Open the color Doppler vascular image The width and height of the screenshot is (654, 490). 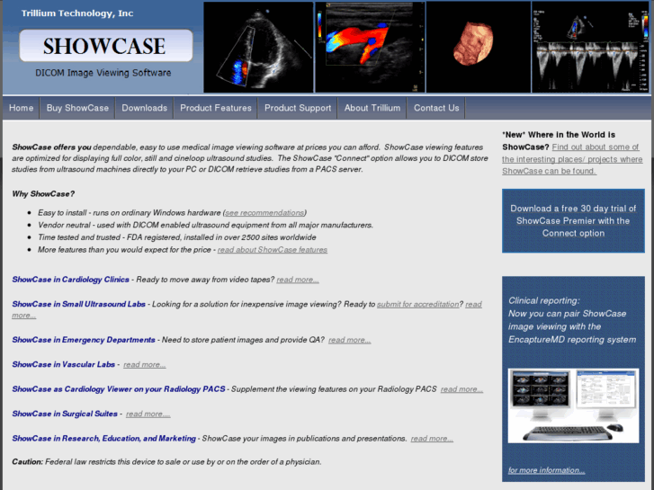point(370,47)
